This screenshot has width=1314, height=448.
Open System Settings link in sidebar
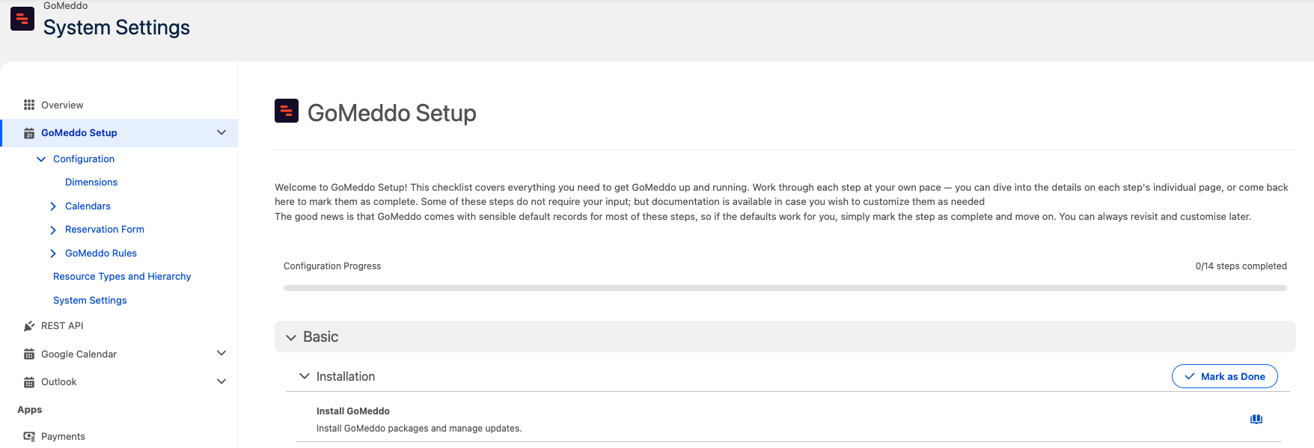[x=90, y=301]
